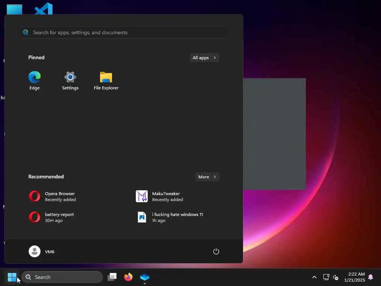
Task: Open the VM6 user account menu
Action: click(x=42, y=251)
